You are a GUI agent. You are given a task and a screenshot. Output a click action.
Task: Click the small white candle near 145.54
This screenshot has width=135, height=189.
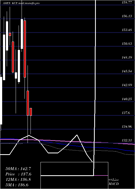click(x=16, y=75)
